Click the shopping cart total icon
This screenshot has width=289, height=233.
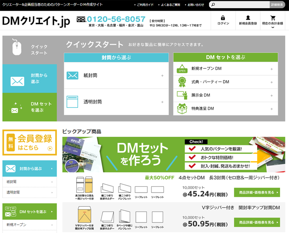click(273, 18)
